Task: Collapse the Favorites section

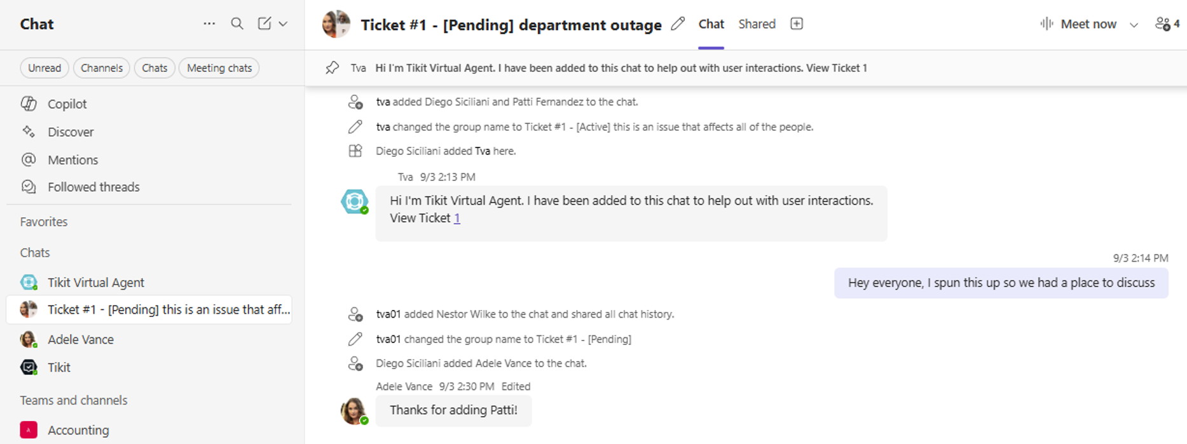Action: click(x=44, y=222)
